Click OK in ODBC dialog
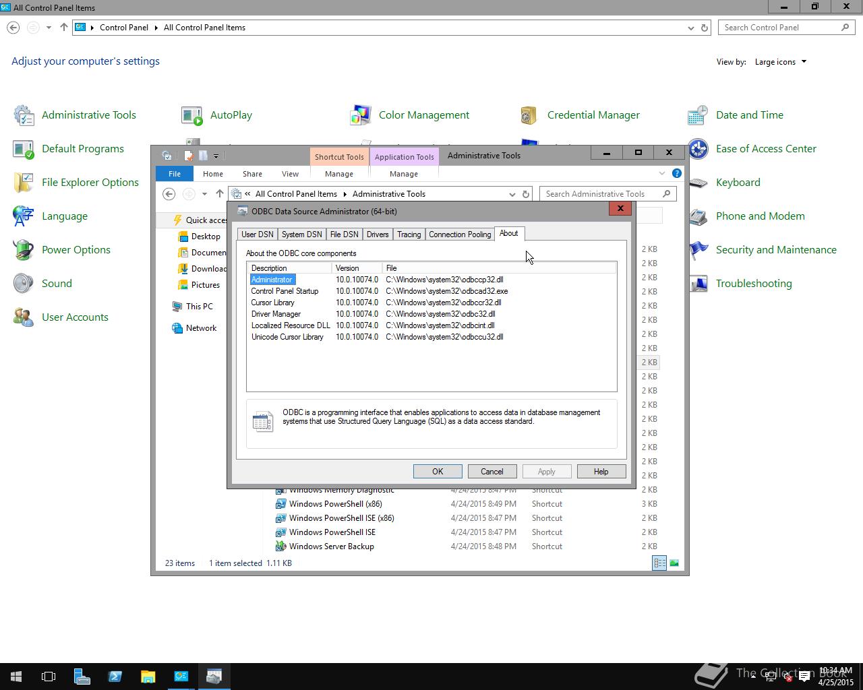This screenshot has height=690, width=863. click(438, 472)
